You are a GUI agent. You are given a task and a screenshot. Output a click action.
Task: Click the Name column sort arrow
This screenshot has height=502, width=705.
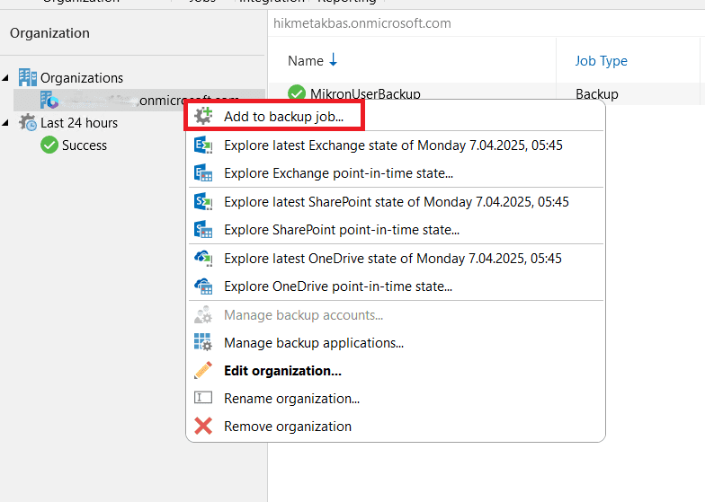333,59
